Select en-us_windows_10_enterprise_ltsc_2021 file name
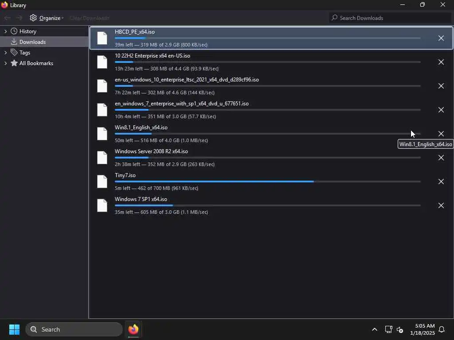 pos(187,80)
